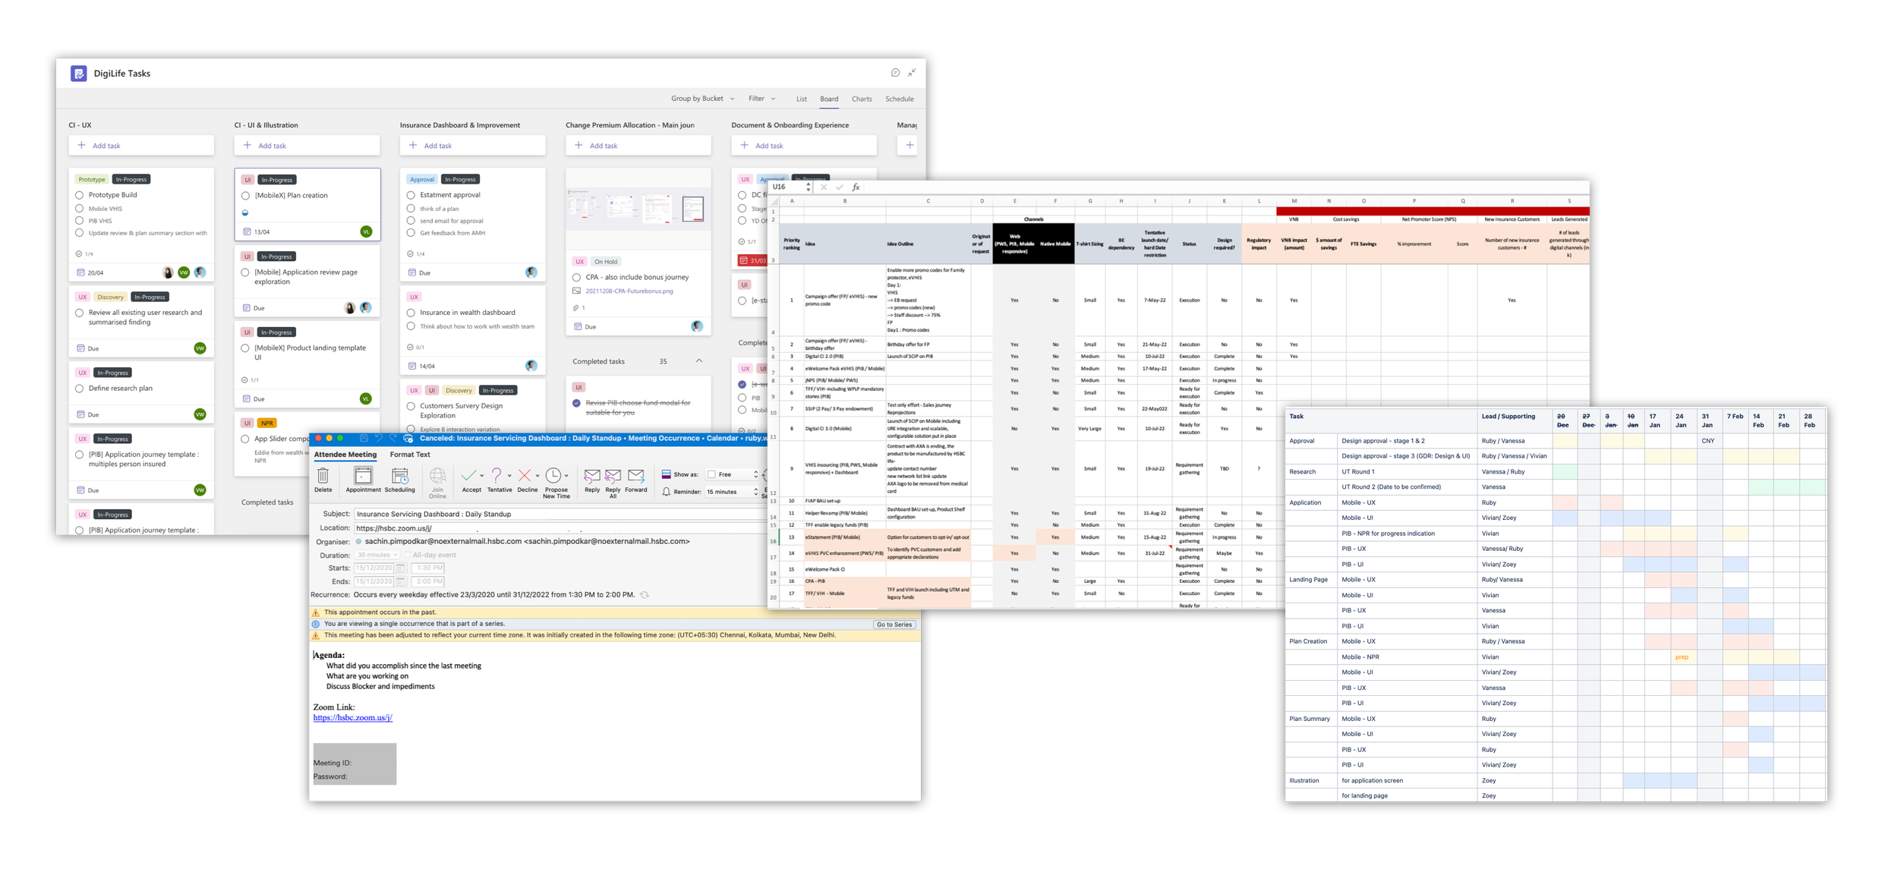
Task: Complete the Define research plan task circle
Action: point(80,389)
